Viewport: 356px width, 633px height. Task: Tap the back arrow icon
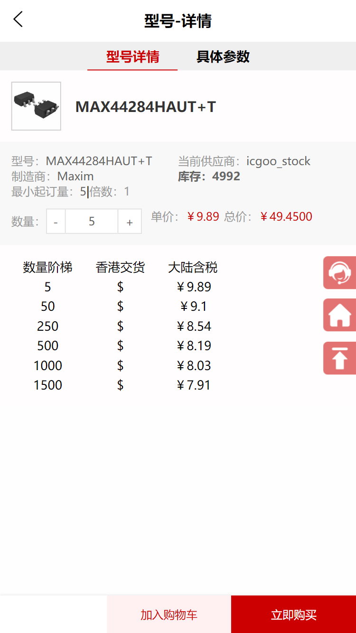18,20
